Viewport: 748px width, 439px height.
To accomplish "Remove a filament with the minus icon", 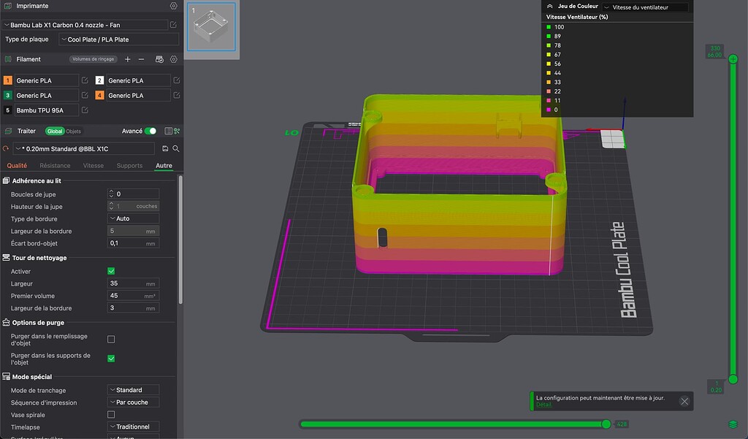I will click(x=141, y=59).
